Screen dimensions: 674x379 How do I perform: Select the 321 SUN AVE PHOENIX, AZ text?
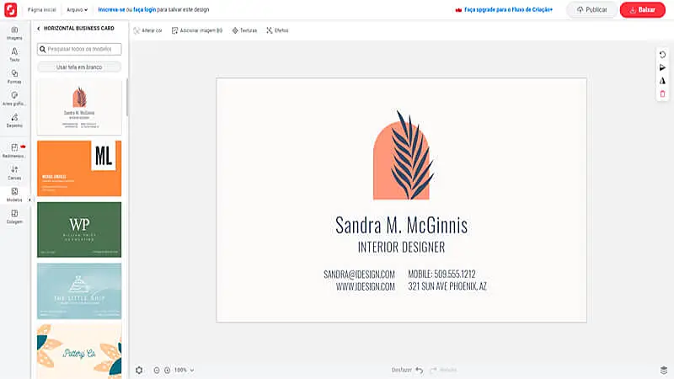(x=447, y=286)
